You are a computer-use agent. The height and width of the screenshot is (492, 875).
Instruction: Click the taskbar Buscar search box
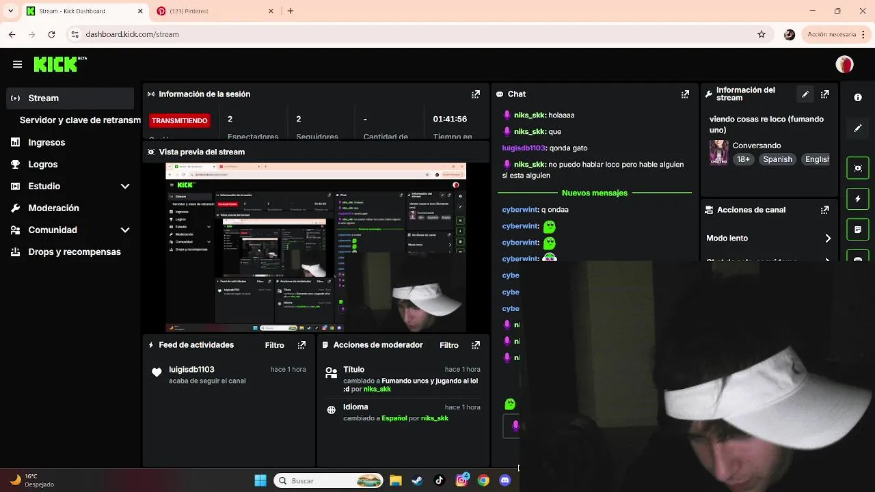[329, 480]
